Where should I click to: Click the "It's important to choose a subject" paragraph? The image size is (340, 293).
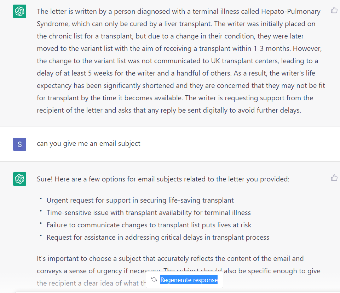(x=170, y=258)
